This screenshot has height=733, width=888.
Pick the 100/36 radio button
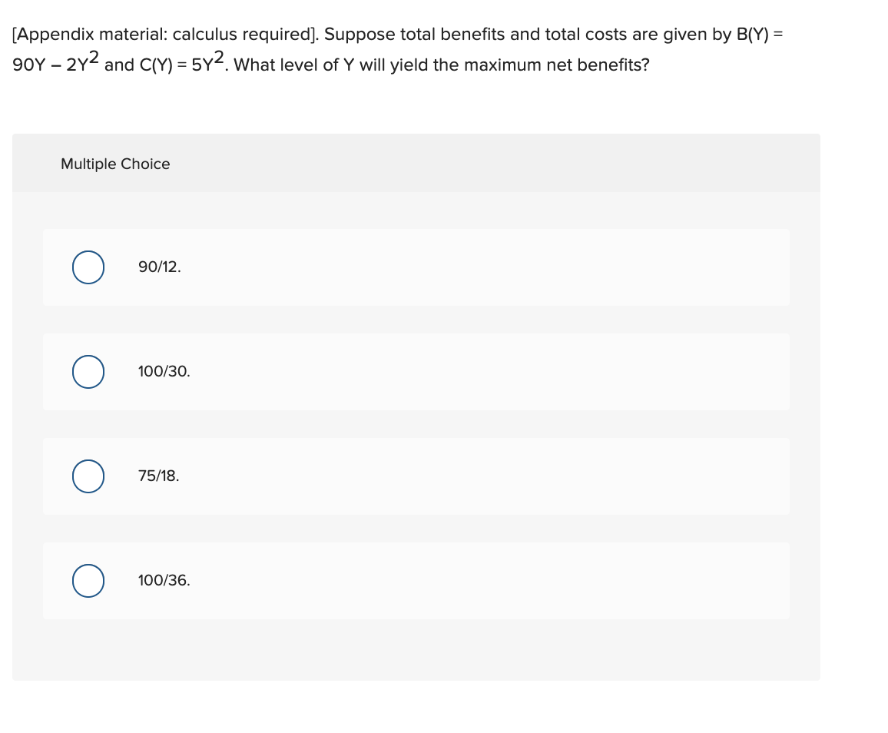[x=89, y=581]
